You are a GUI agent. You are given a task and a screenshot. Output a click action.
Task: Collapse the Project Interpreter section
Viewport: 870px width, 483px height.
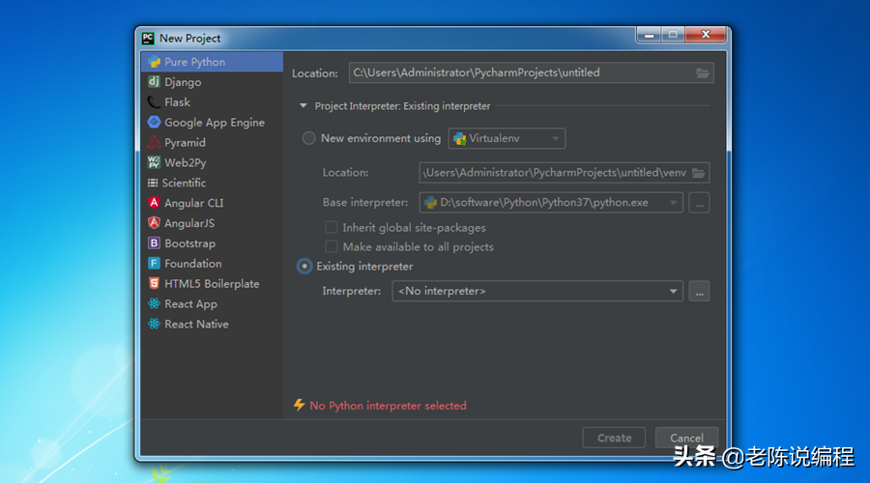click(304, 106)
